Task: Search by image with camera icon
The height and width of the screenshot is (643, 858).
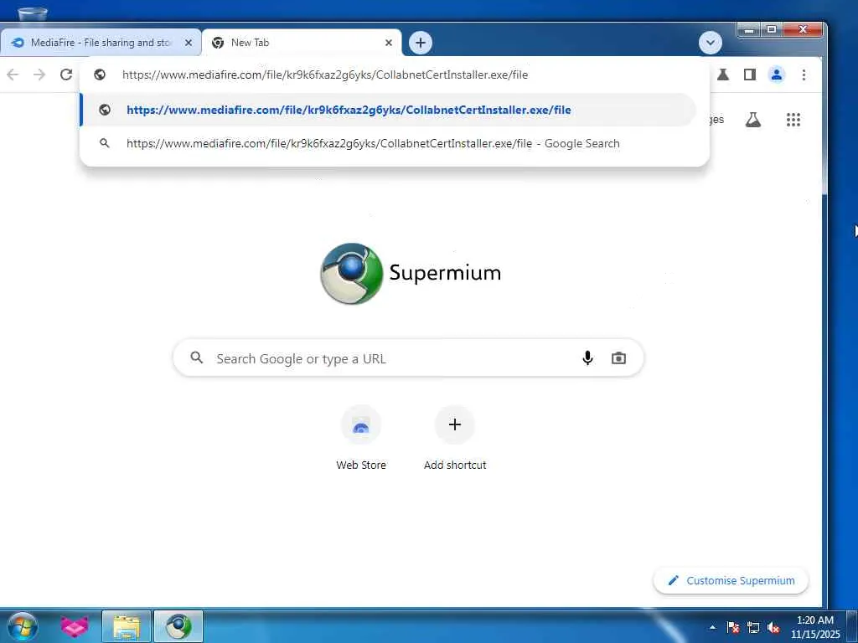Action: [x=618, y=358]
